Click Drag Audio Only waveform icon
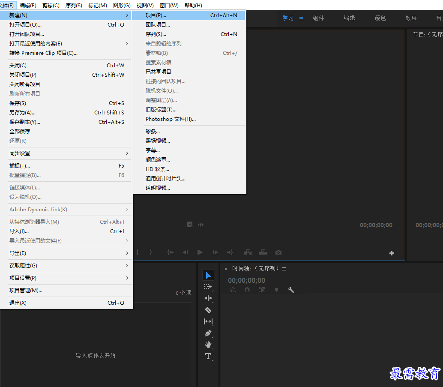Screen dimensions: 443x387 click(201, 225)
